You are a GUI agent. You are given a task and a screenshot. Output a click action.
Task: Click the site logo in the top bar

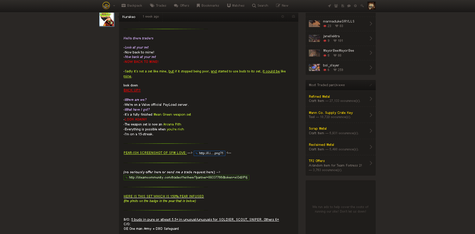(x=106, y=5)
